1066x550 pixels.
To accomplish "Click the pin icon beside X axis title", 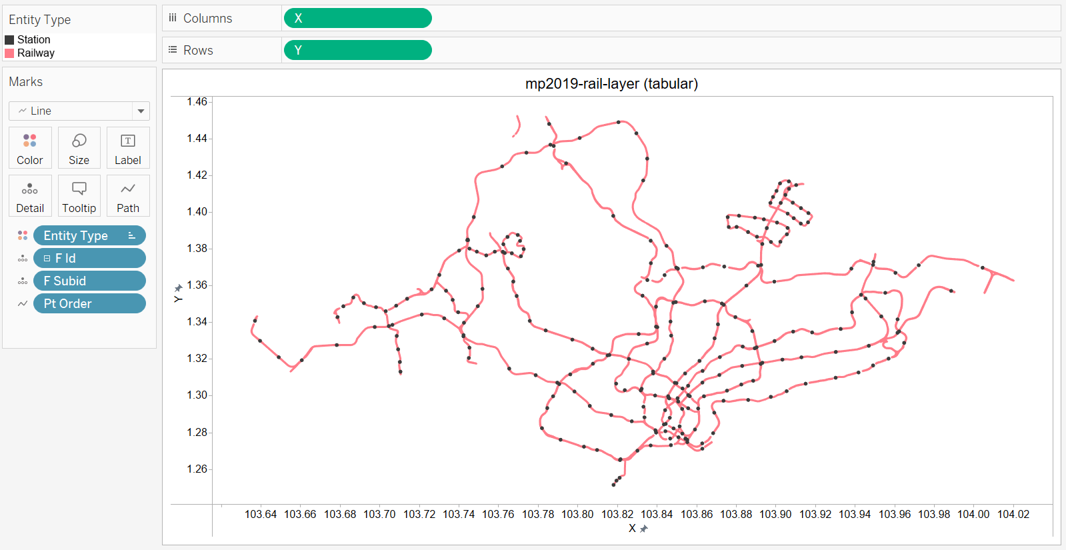I will pyautogui.click(x=644, y=529).
